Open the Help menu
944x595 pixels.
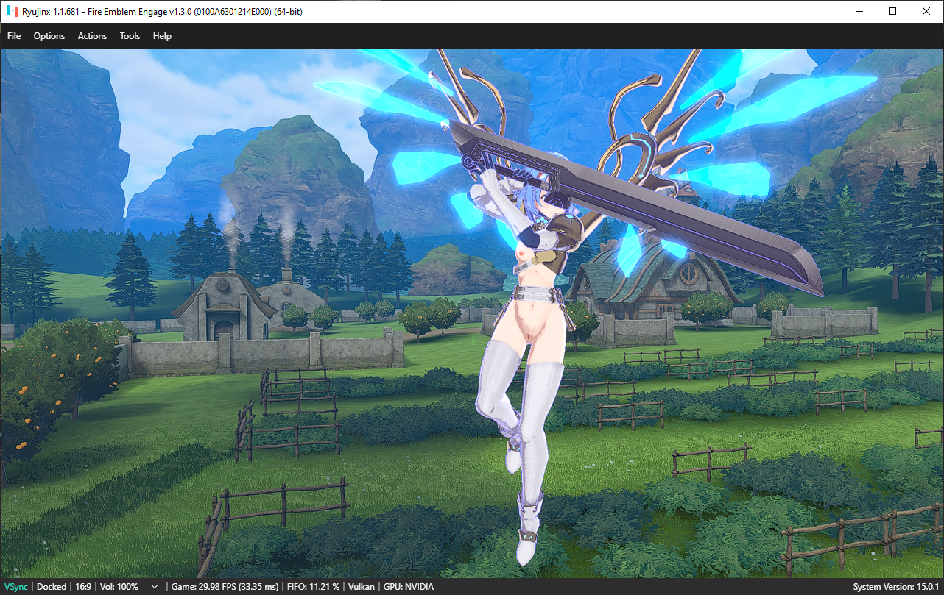[162, 36]
